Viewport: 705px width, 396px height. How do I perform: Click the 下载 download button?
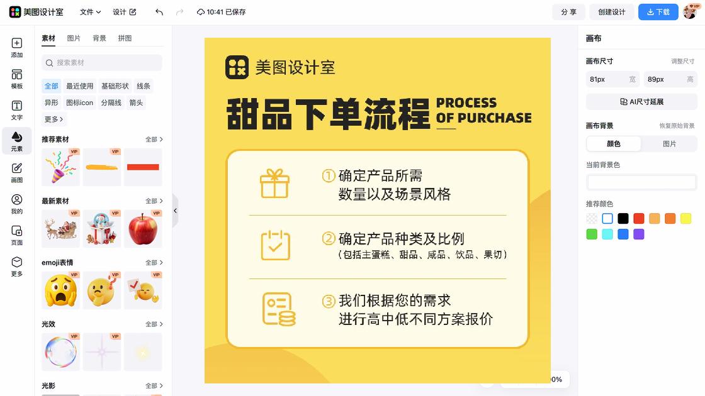pos(658,11)
